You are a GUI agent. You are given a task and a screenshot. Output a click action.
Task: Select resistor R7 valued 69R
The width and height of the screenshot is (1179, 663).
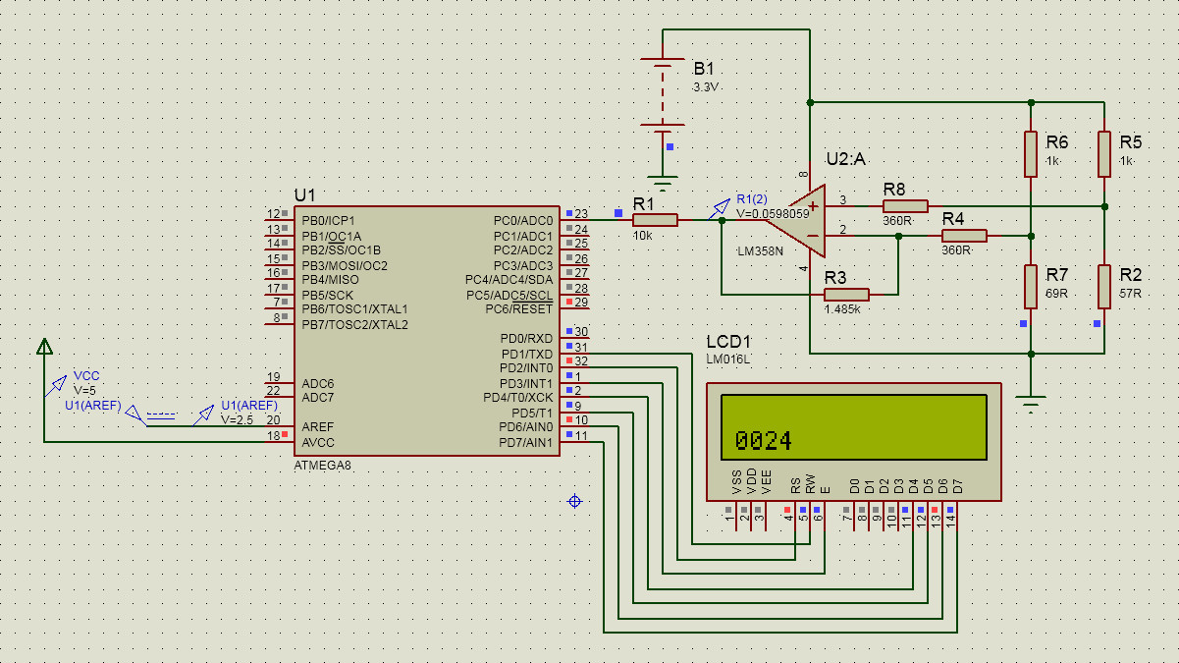pos(1030,286)
